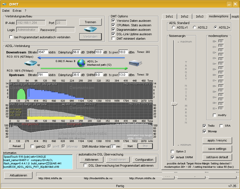Select the ADSL2+ radio button
This screenshot has height=189, width=240.
click(x=216, y=27)
